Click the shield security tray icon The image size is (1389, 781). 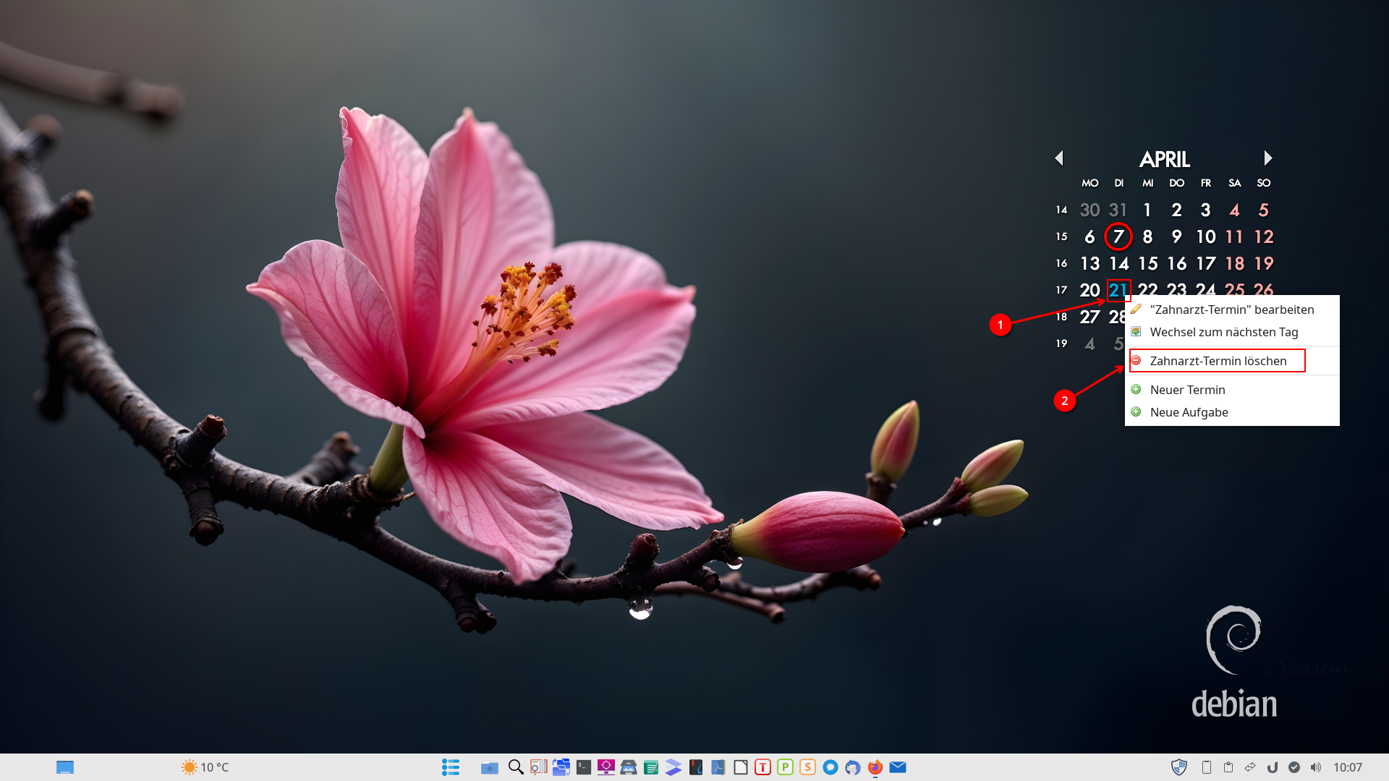[1179, 767]
